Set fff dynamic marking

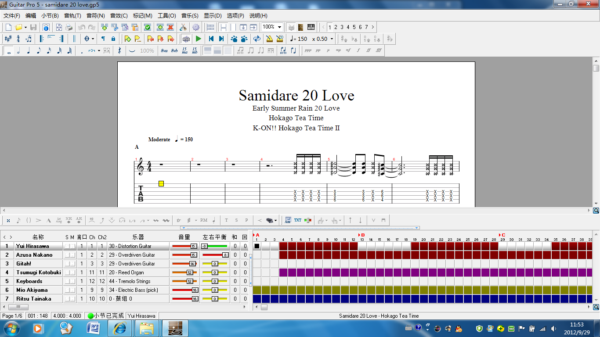tap(379, 50)
